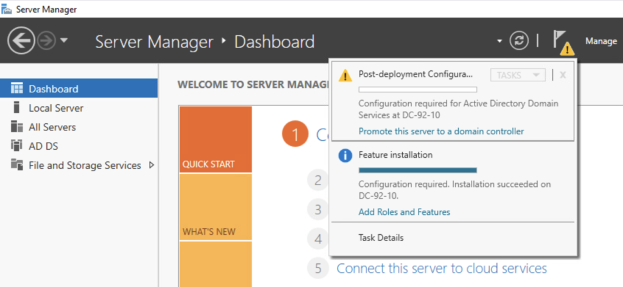Image resolution: width=623 pixels, height=287 pixels.
Task: Click Promote this server to a domain controller
Action: point(441,131)
